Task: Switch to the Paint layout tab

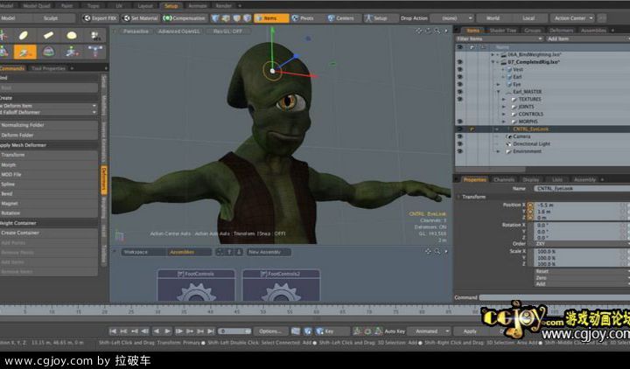Action: coord(66,5)
